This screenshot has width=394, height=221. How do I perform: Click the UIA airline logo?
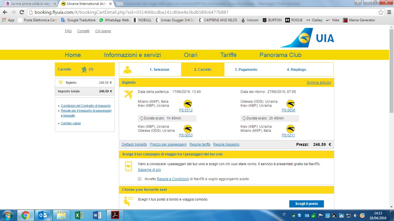[x=307, y=38]
